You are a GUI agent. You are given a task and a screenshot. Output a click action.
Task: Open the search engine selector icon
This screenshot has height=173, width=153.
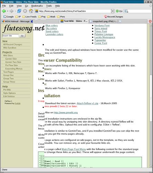126,11
